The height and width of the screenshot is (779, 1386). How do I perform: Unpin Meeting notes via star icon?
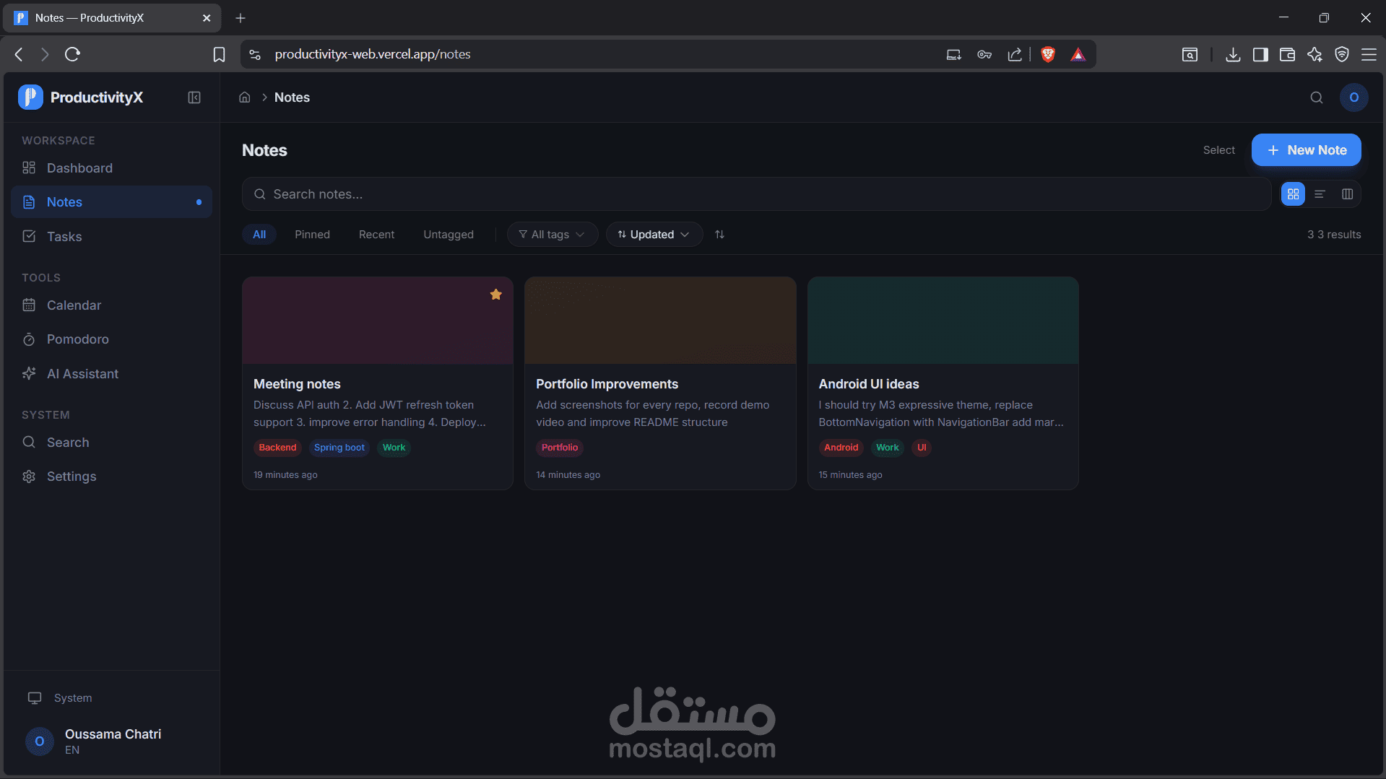click(496, 295)
